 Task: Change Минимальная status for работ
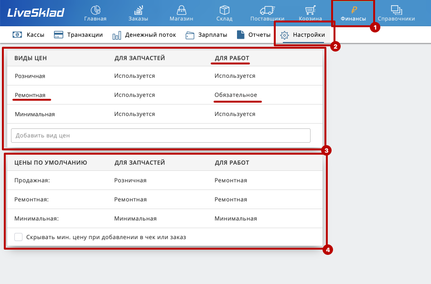235,114
